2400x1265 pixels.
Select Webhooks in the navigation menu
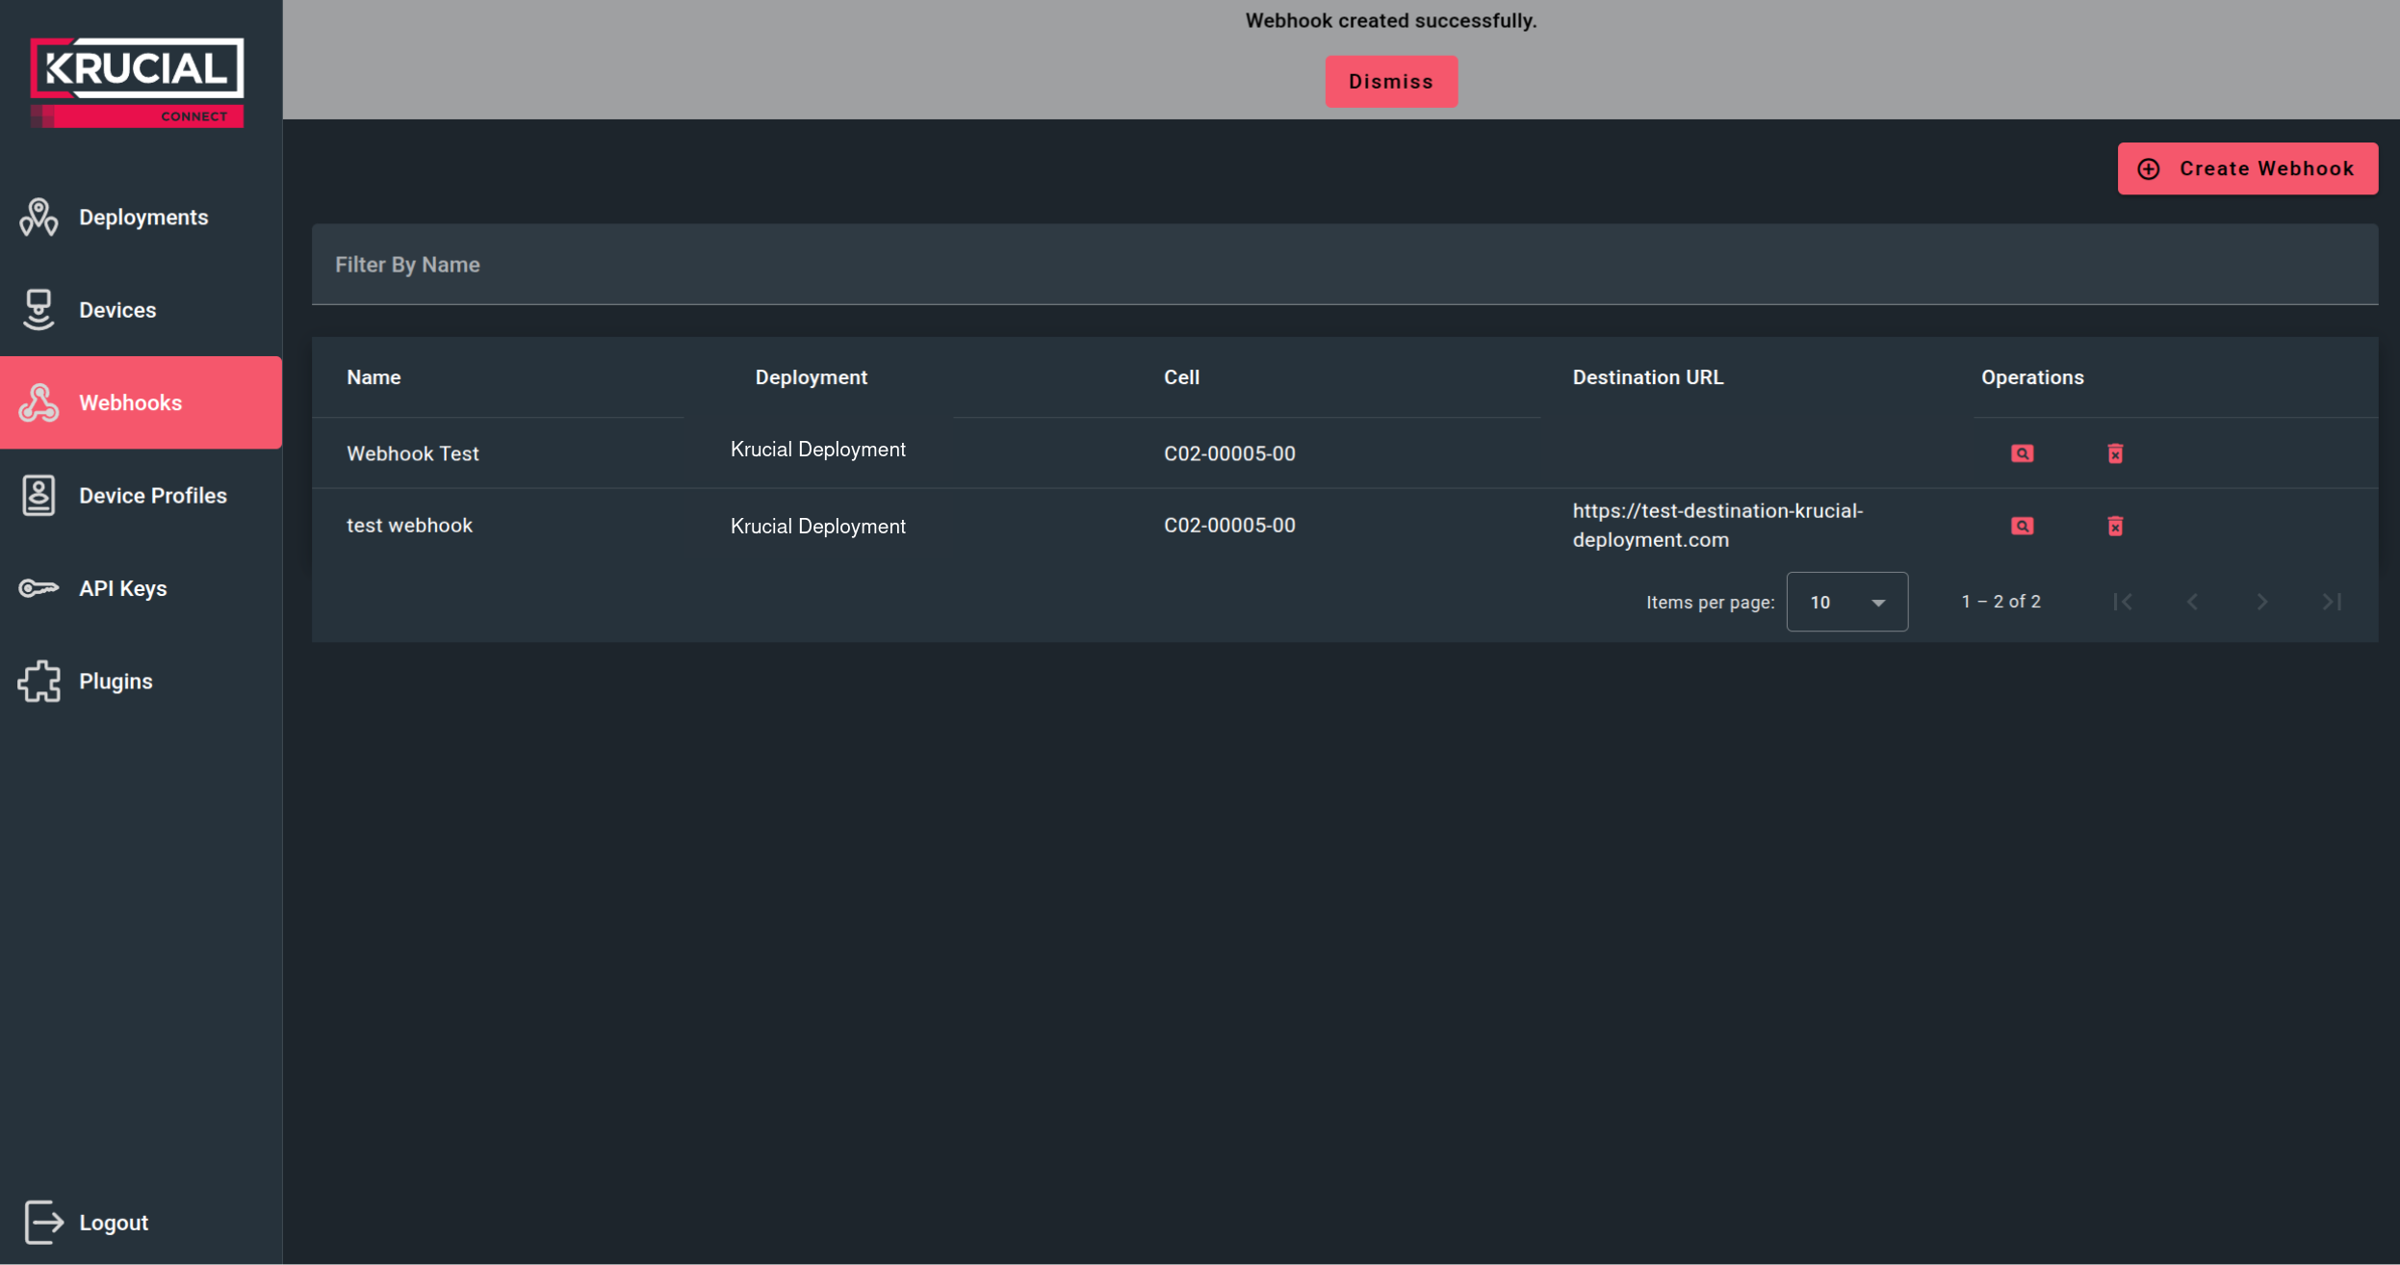(x=131, y=402)
